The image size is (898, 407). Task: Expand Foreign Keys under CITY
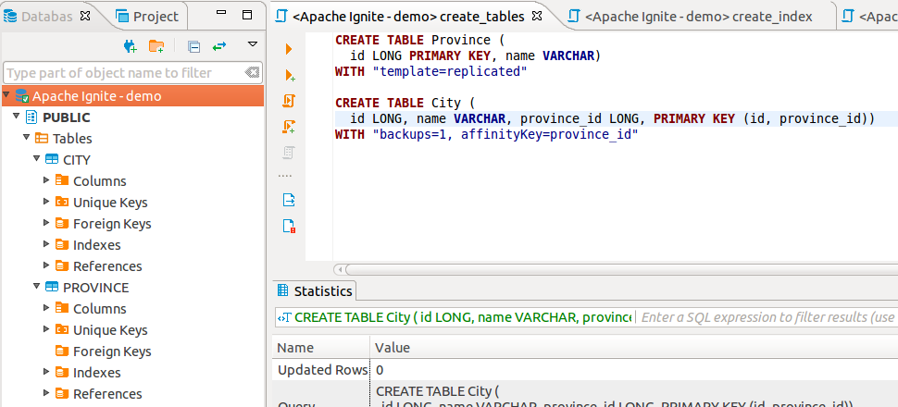[x=47, y=223]
